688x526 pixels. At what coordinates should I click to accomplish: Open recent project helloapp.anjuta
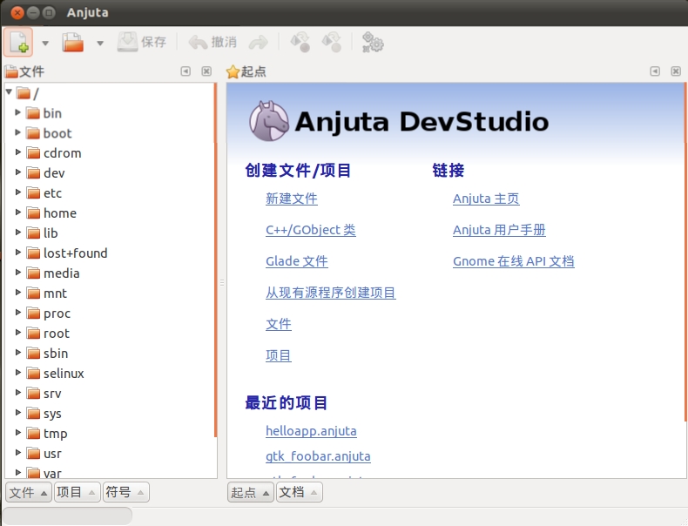click(311, 431)
